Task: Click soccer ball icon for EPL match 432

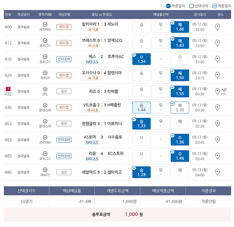Action: pos(45,89)
